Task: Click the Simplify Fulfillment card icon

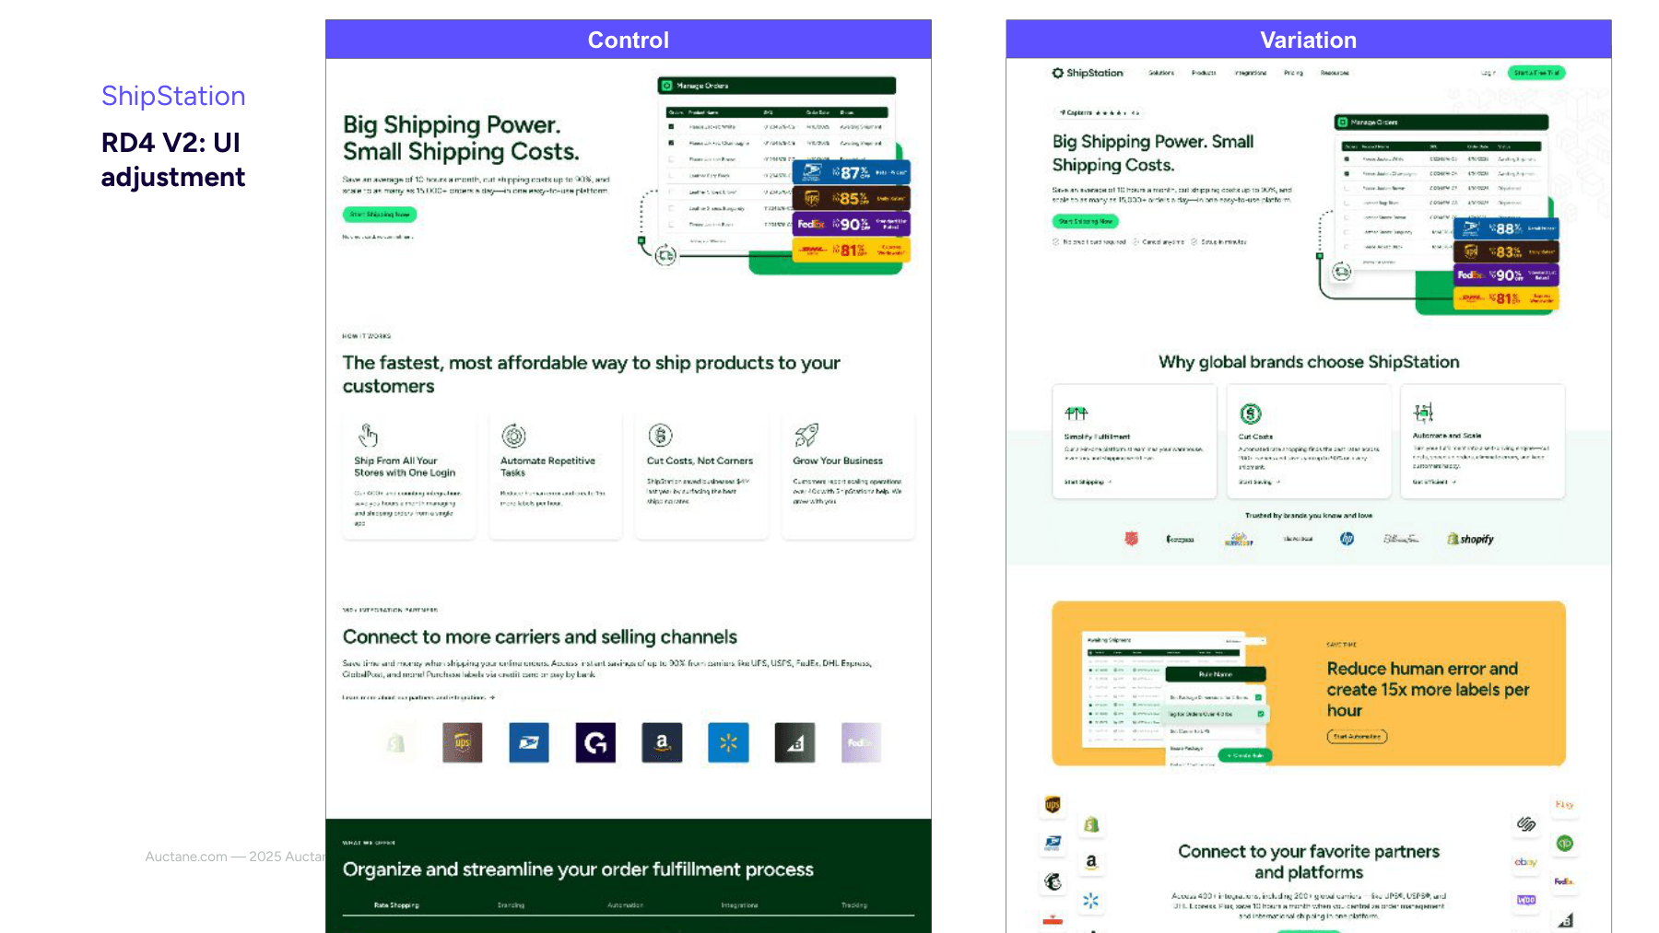Action: pos(1077,414)
